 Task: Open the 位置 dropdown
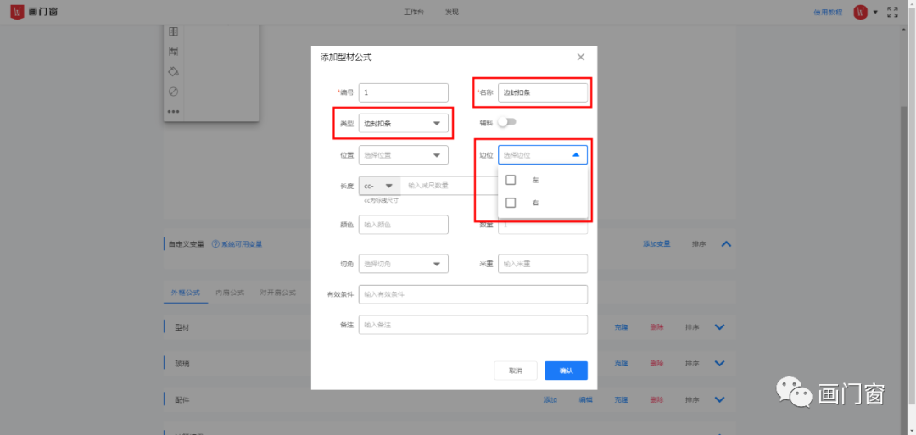point(404,154)
